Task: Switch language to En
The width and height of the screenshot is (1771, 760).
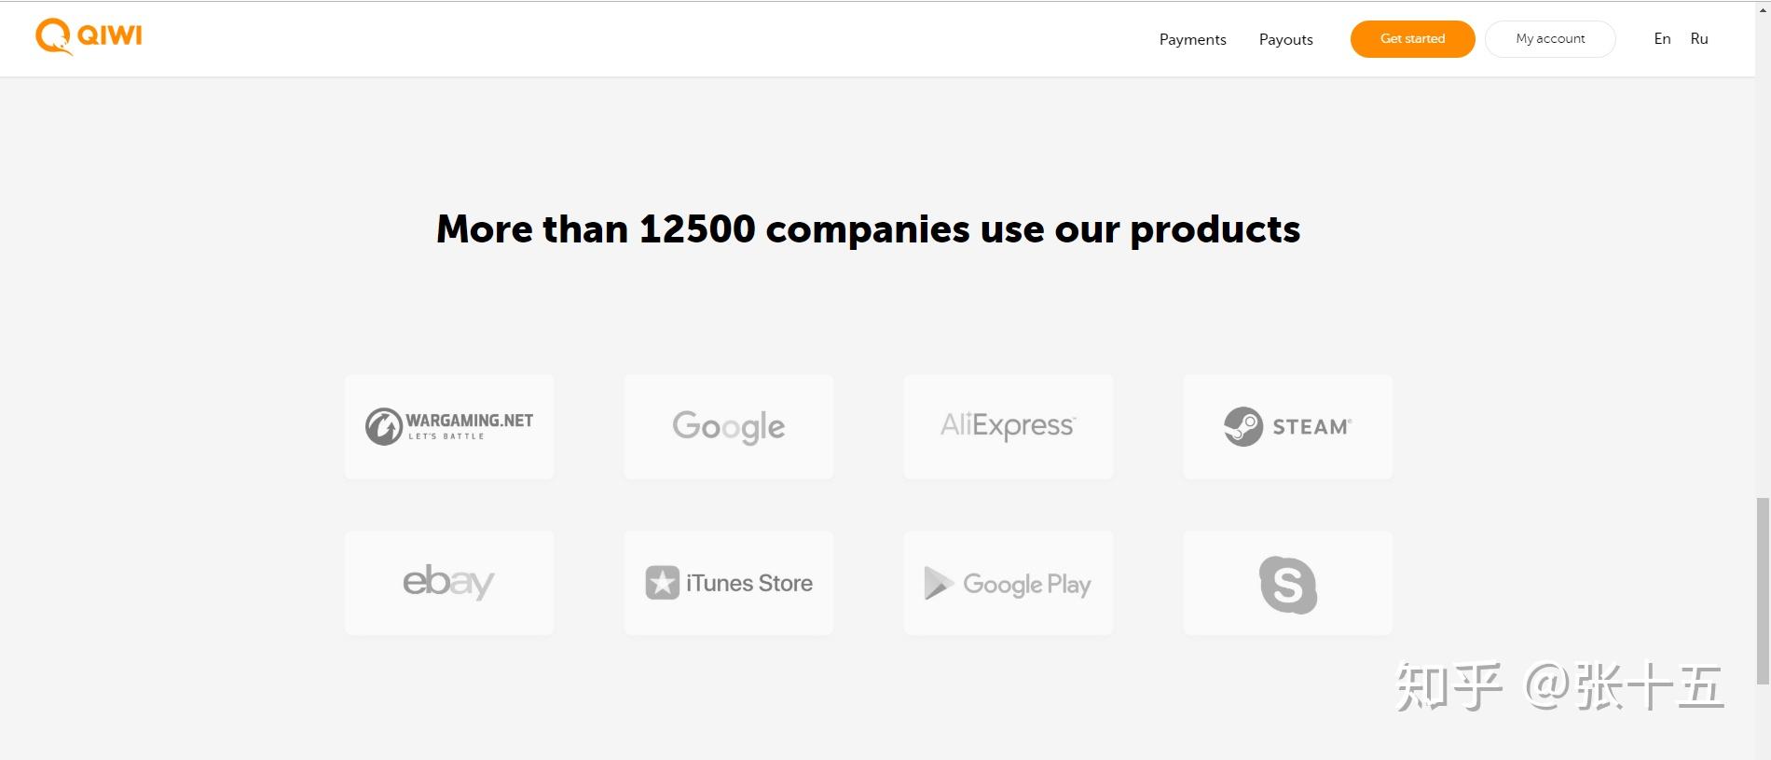Action: tap(1662, 39)
